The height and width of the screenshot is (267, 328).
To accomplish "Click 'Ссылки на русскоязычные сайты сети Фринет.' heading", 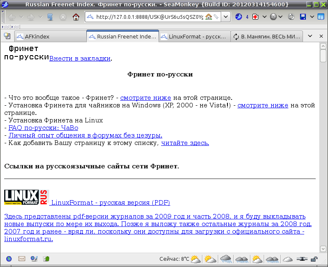I will tap(92, 166).
